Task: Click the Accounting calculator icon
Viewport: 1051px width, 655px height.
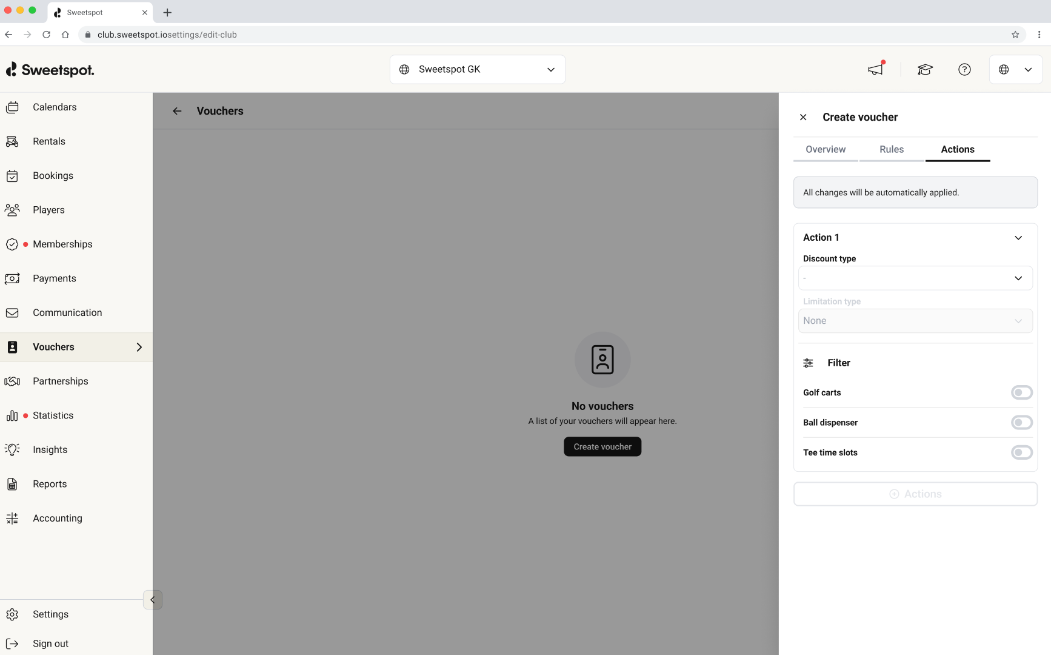Action: point(12,519)
